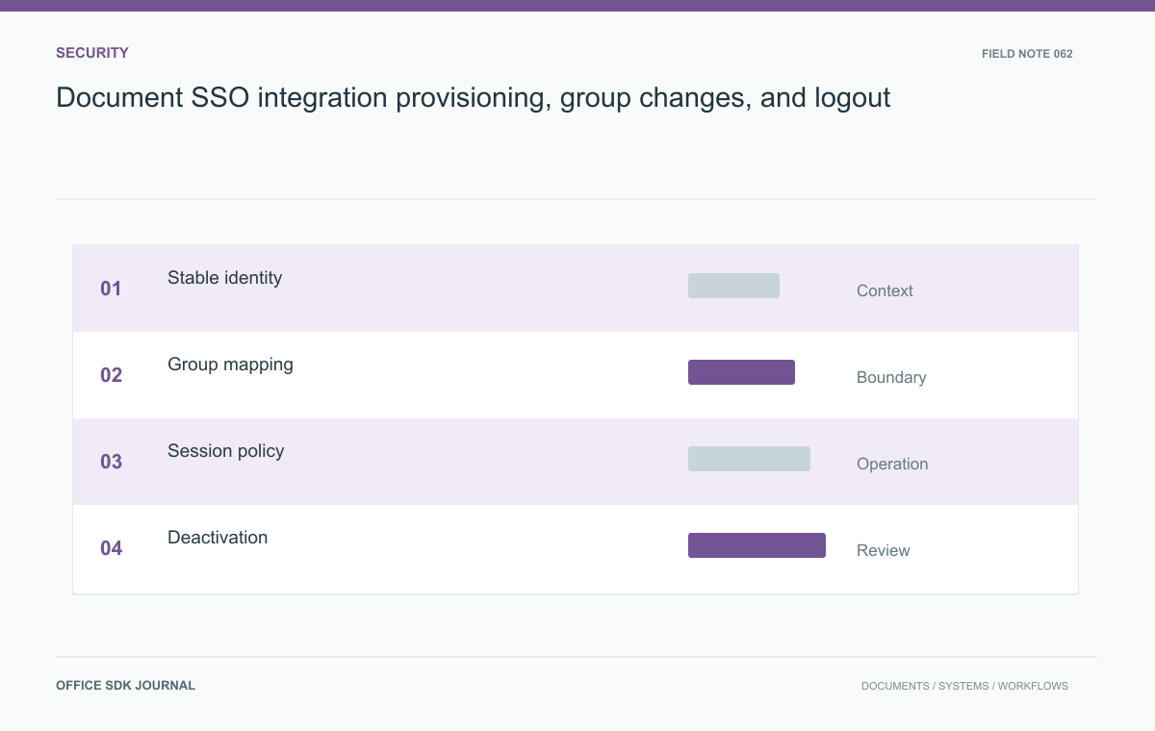Select the Context label

tap(885, 290)
